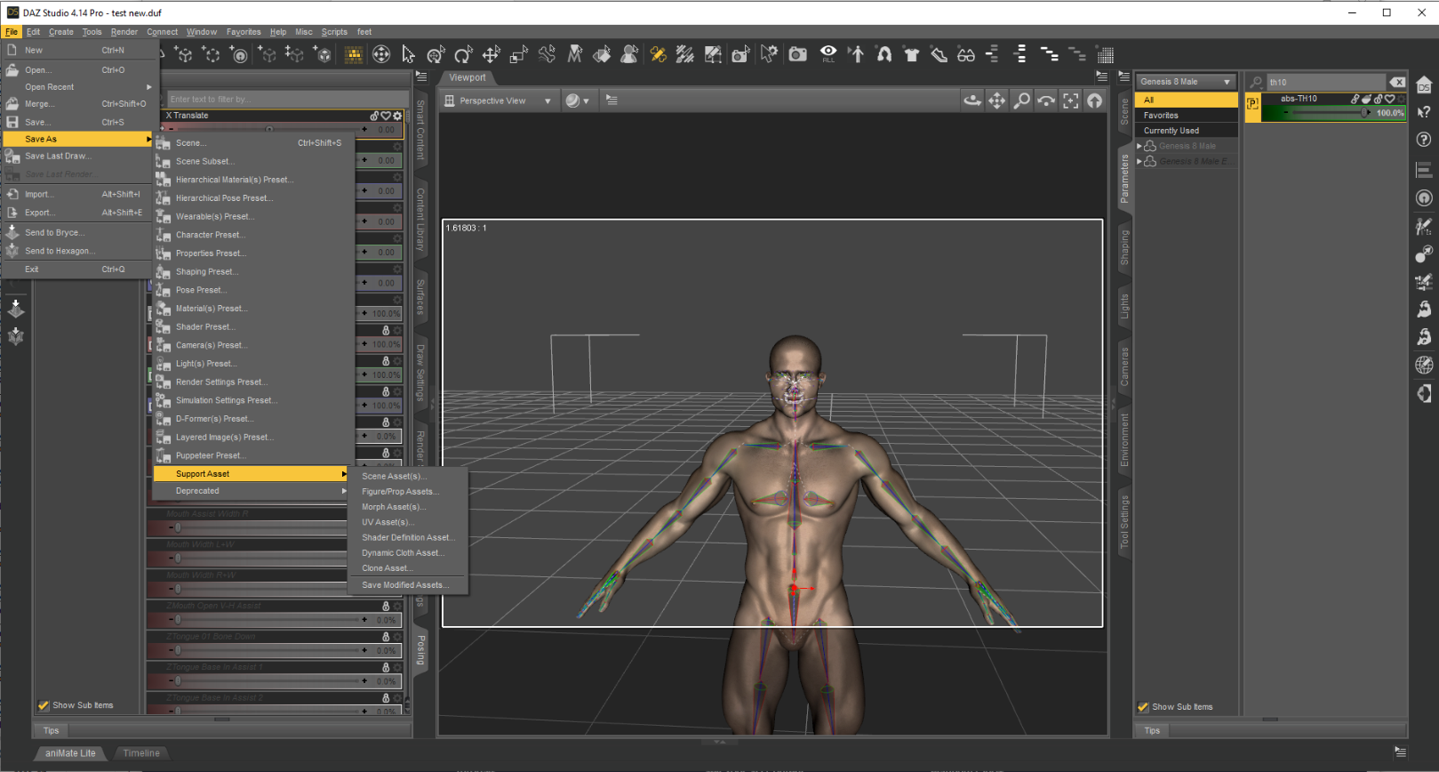This screenshot has width=1439, height=772.
Task: Expand the Deprecated submenu
Action: [x=251, y=491]
